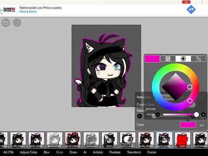The width and height of the screenshot is (208, 156).
Task: Switch to the color wheel view
Action: pyautogui.click(x=183, y=58)
